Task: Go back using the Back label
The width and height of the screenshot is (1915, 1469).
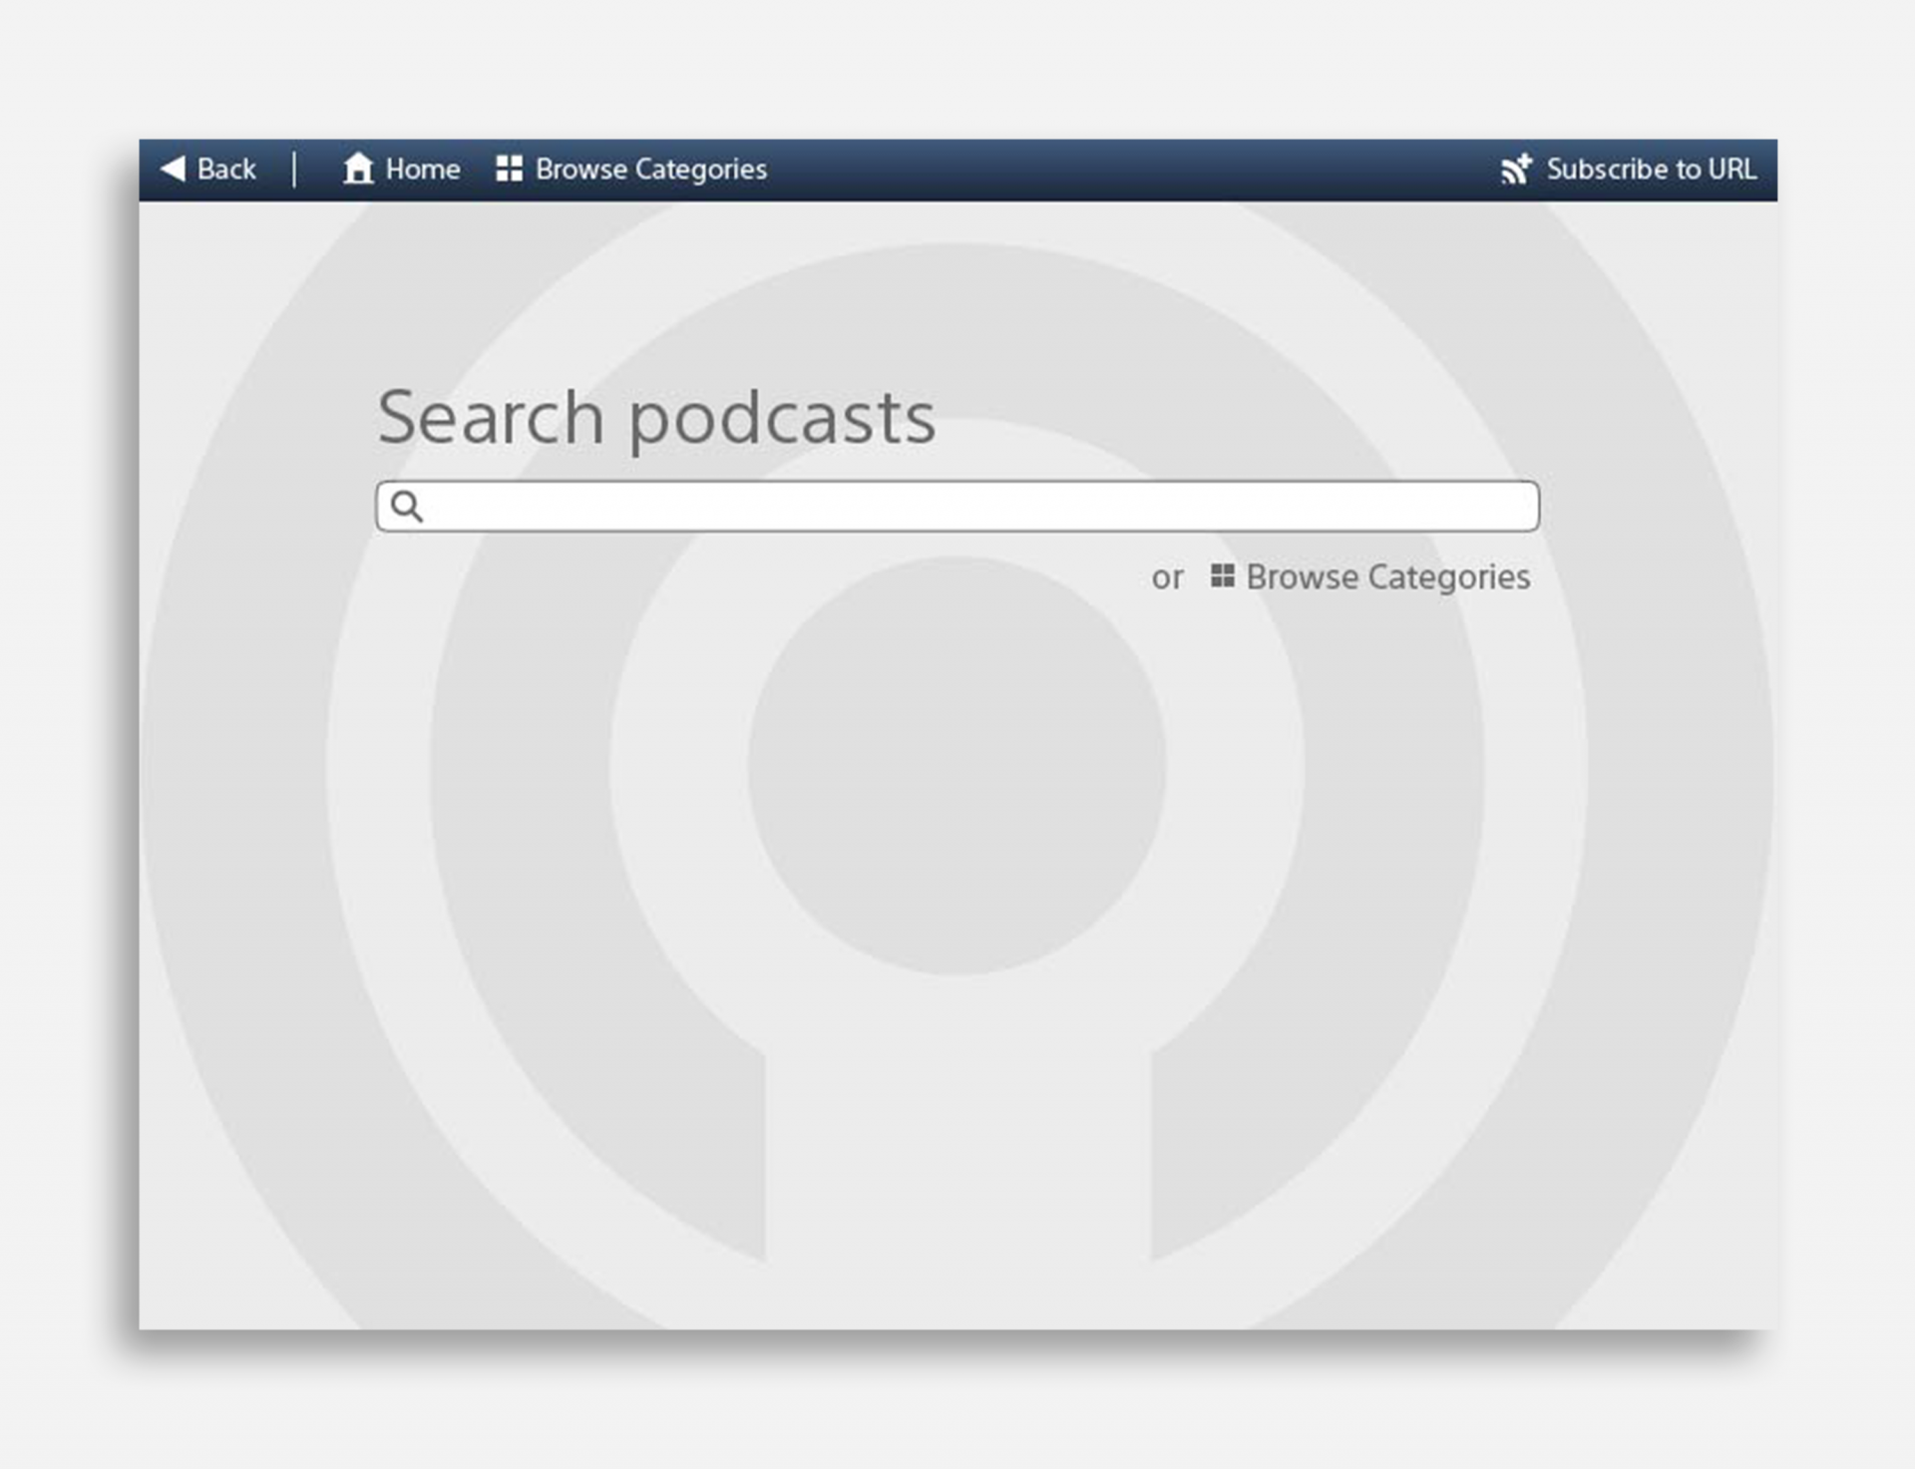Action: click(x=226, y=170)
